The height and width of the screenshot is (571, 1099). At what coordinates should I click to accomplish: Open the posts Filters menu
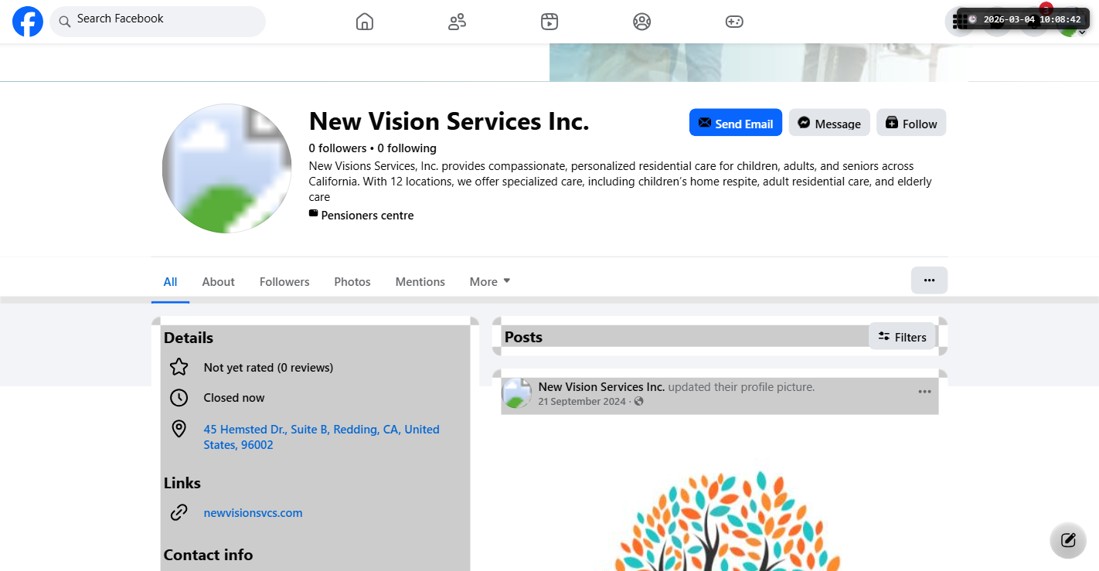coord(902,337)
